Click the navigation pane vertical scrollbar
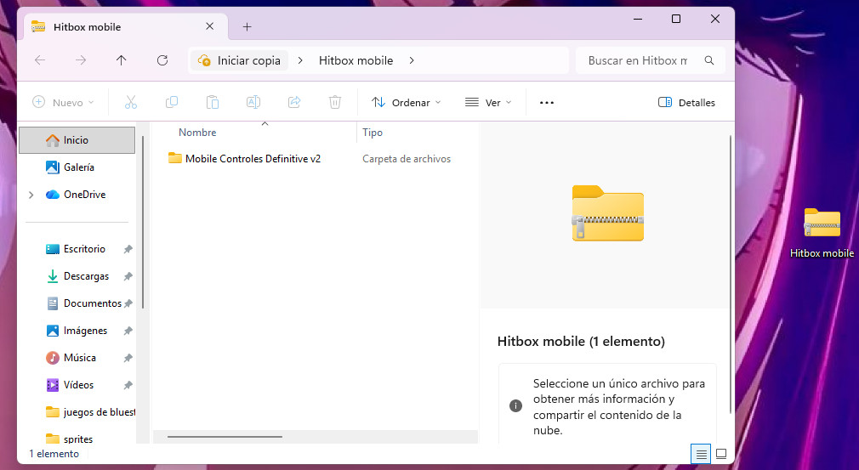 143,222
